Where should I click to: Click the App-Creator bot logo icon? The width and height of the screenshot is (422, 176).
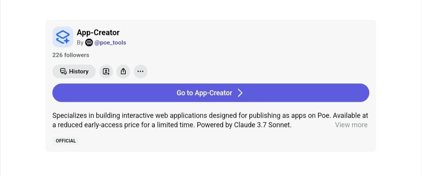pyautogui.click(x=63, y=37)
